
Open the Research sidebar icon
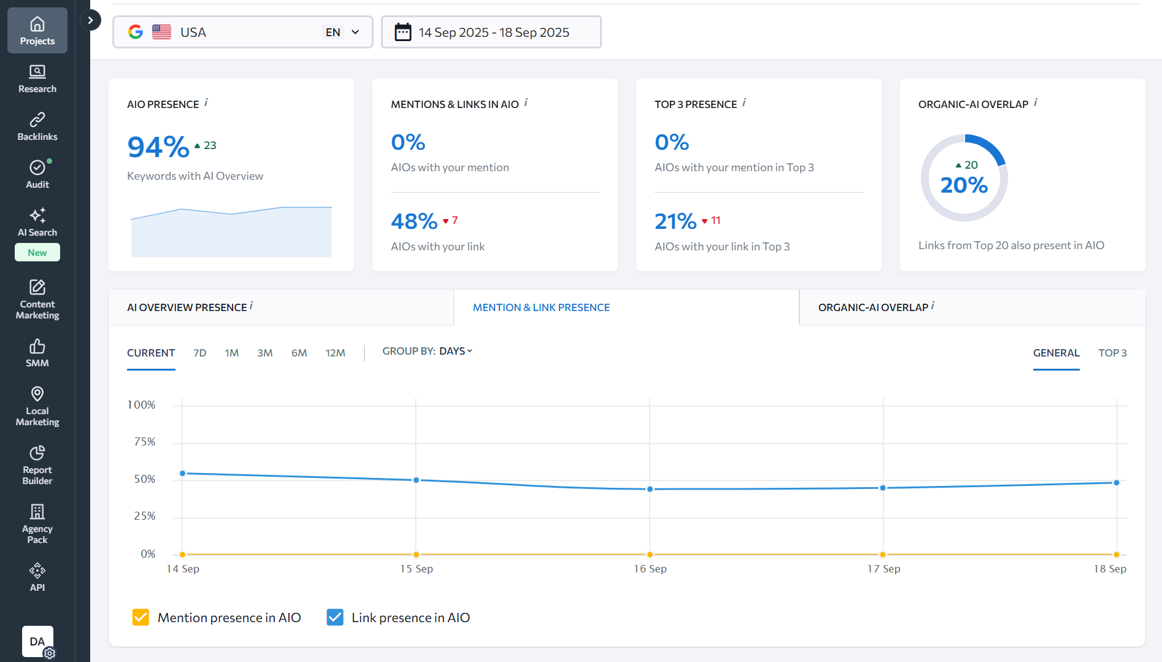point(37,79)
